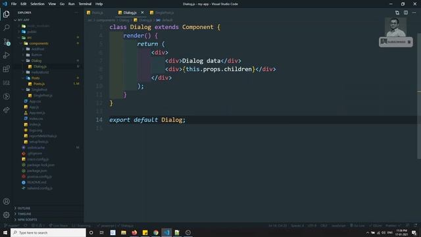
Task: Open the View menu
Action: [x=52, y=4]
